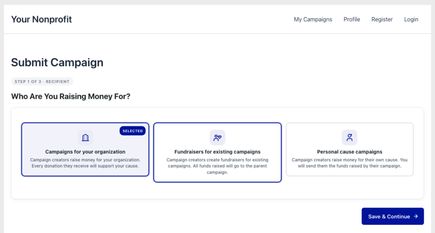Click the people-with-heart fundraisers icon
This screenshot has width=435, height=233.
pos(217,138)
